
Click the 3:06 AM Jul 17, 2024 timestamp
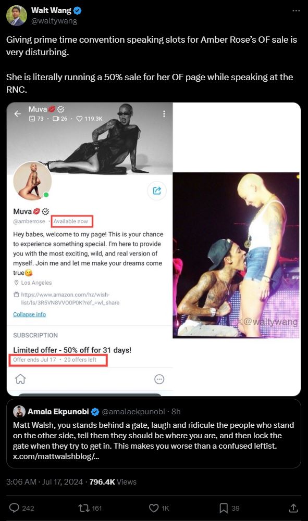tap(45, 482)
